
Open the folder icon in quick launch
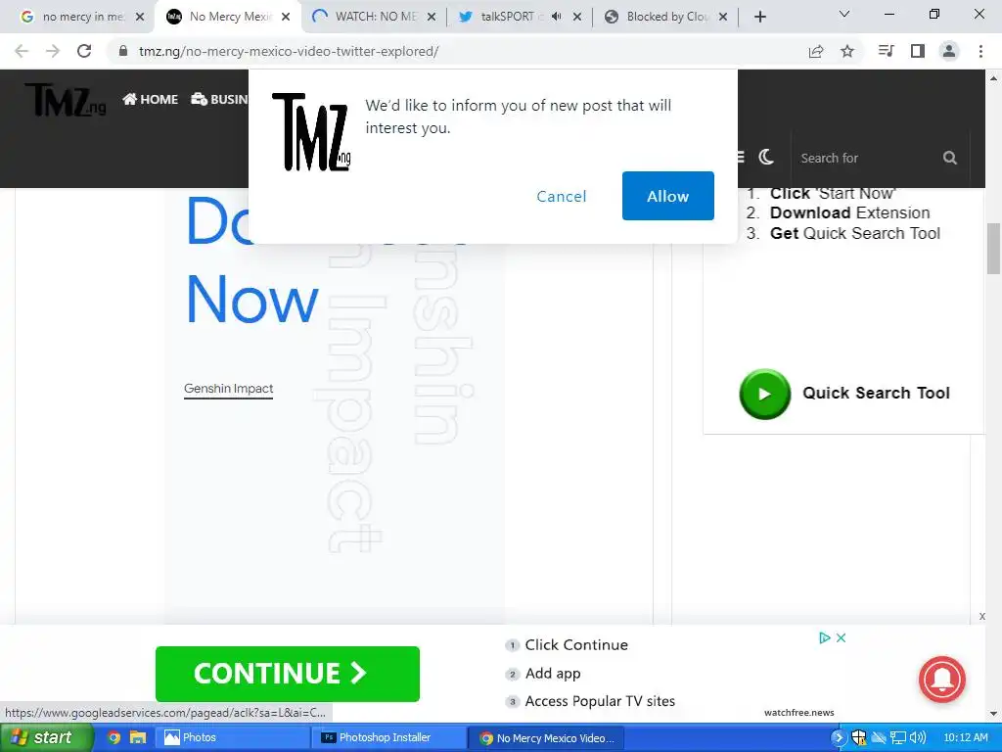click(x=138, y=737)
